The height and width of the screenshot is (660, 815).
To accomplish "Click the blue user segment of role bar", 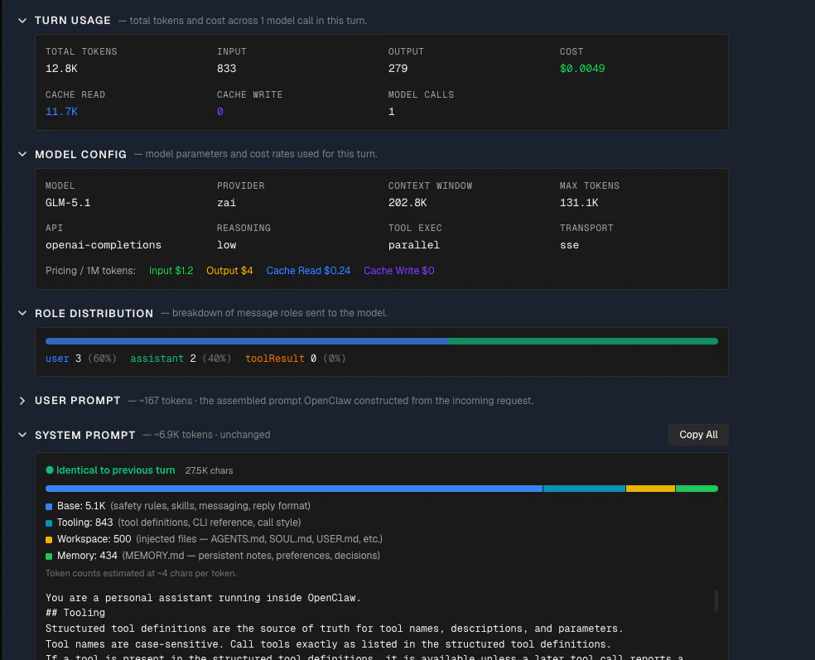I will click(247, 341).
